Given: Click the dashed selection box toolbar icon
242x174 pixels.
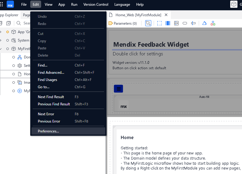Looking at the screenshot, I should coord(159,23).
